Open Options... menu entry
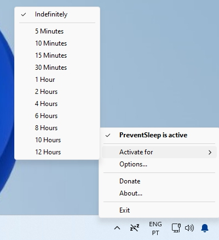 (159, 164)
